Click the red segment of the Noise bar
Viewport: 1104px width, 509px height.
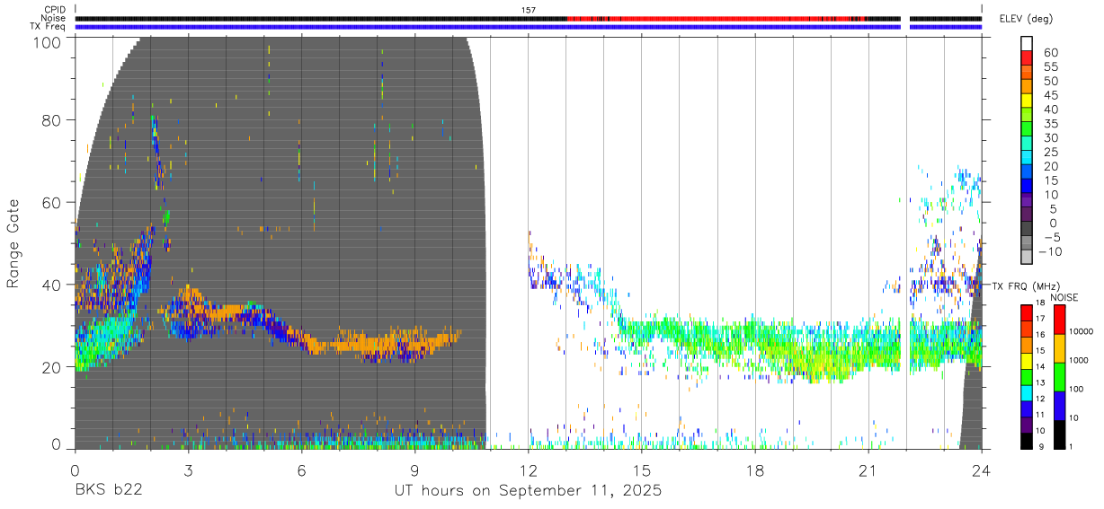(716, 18)
